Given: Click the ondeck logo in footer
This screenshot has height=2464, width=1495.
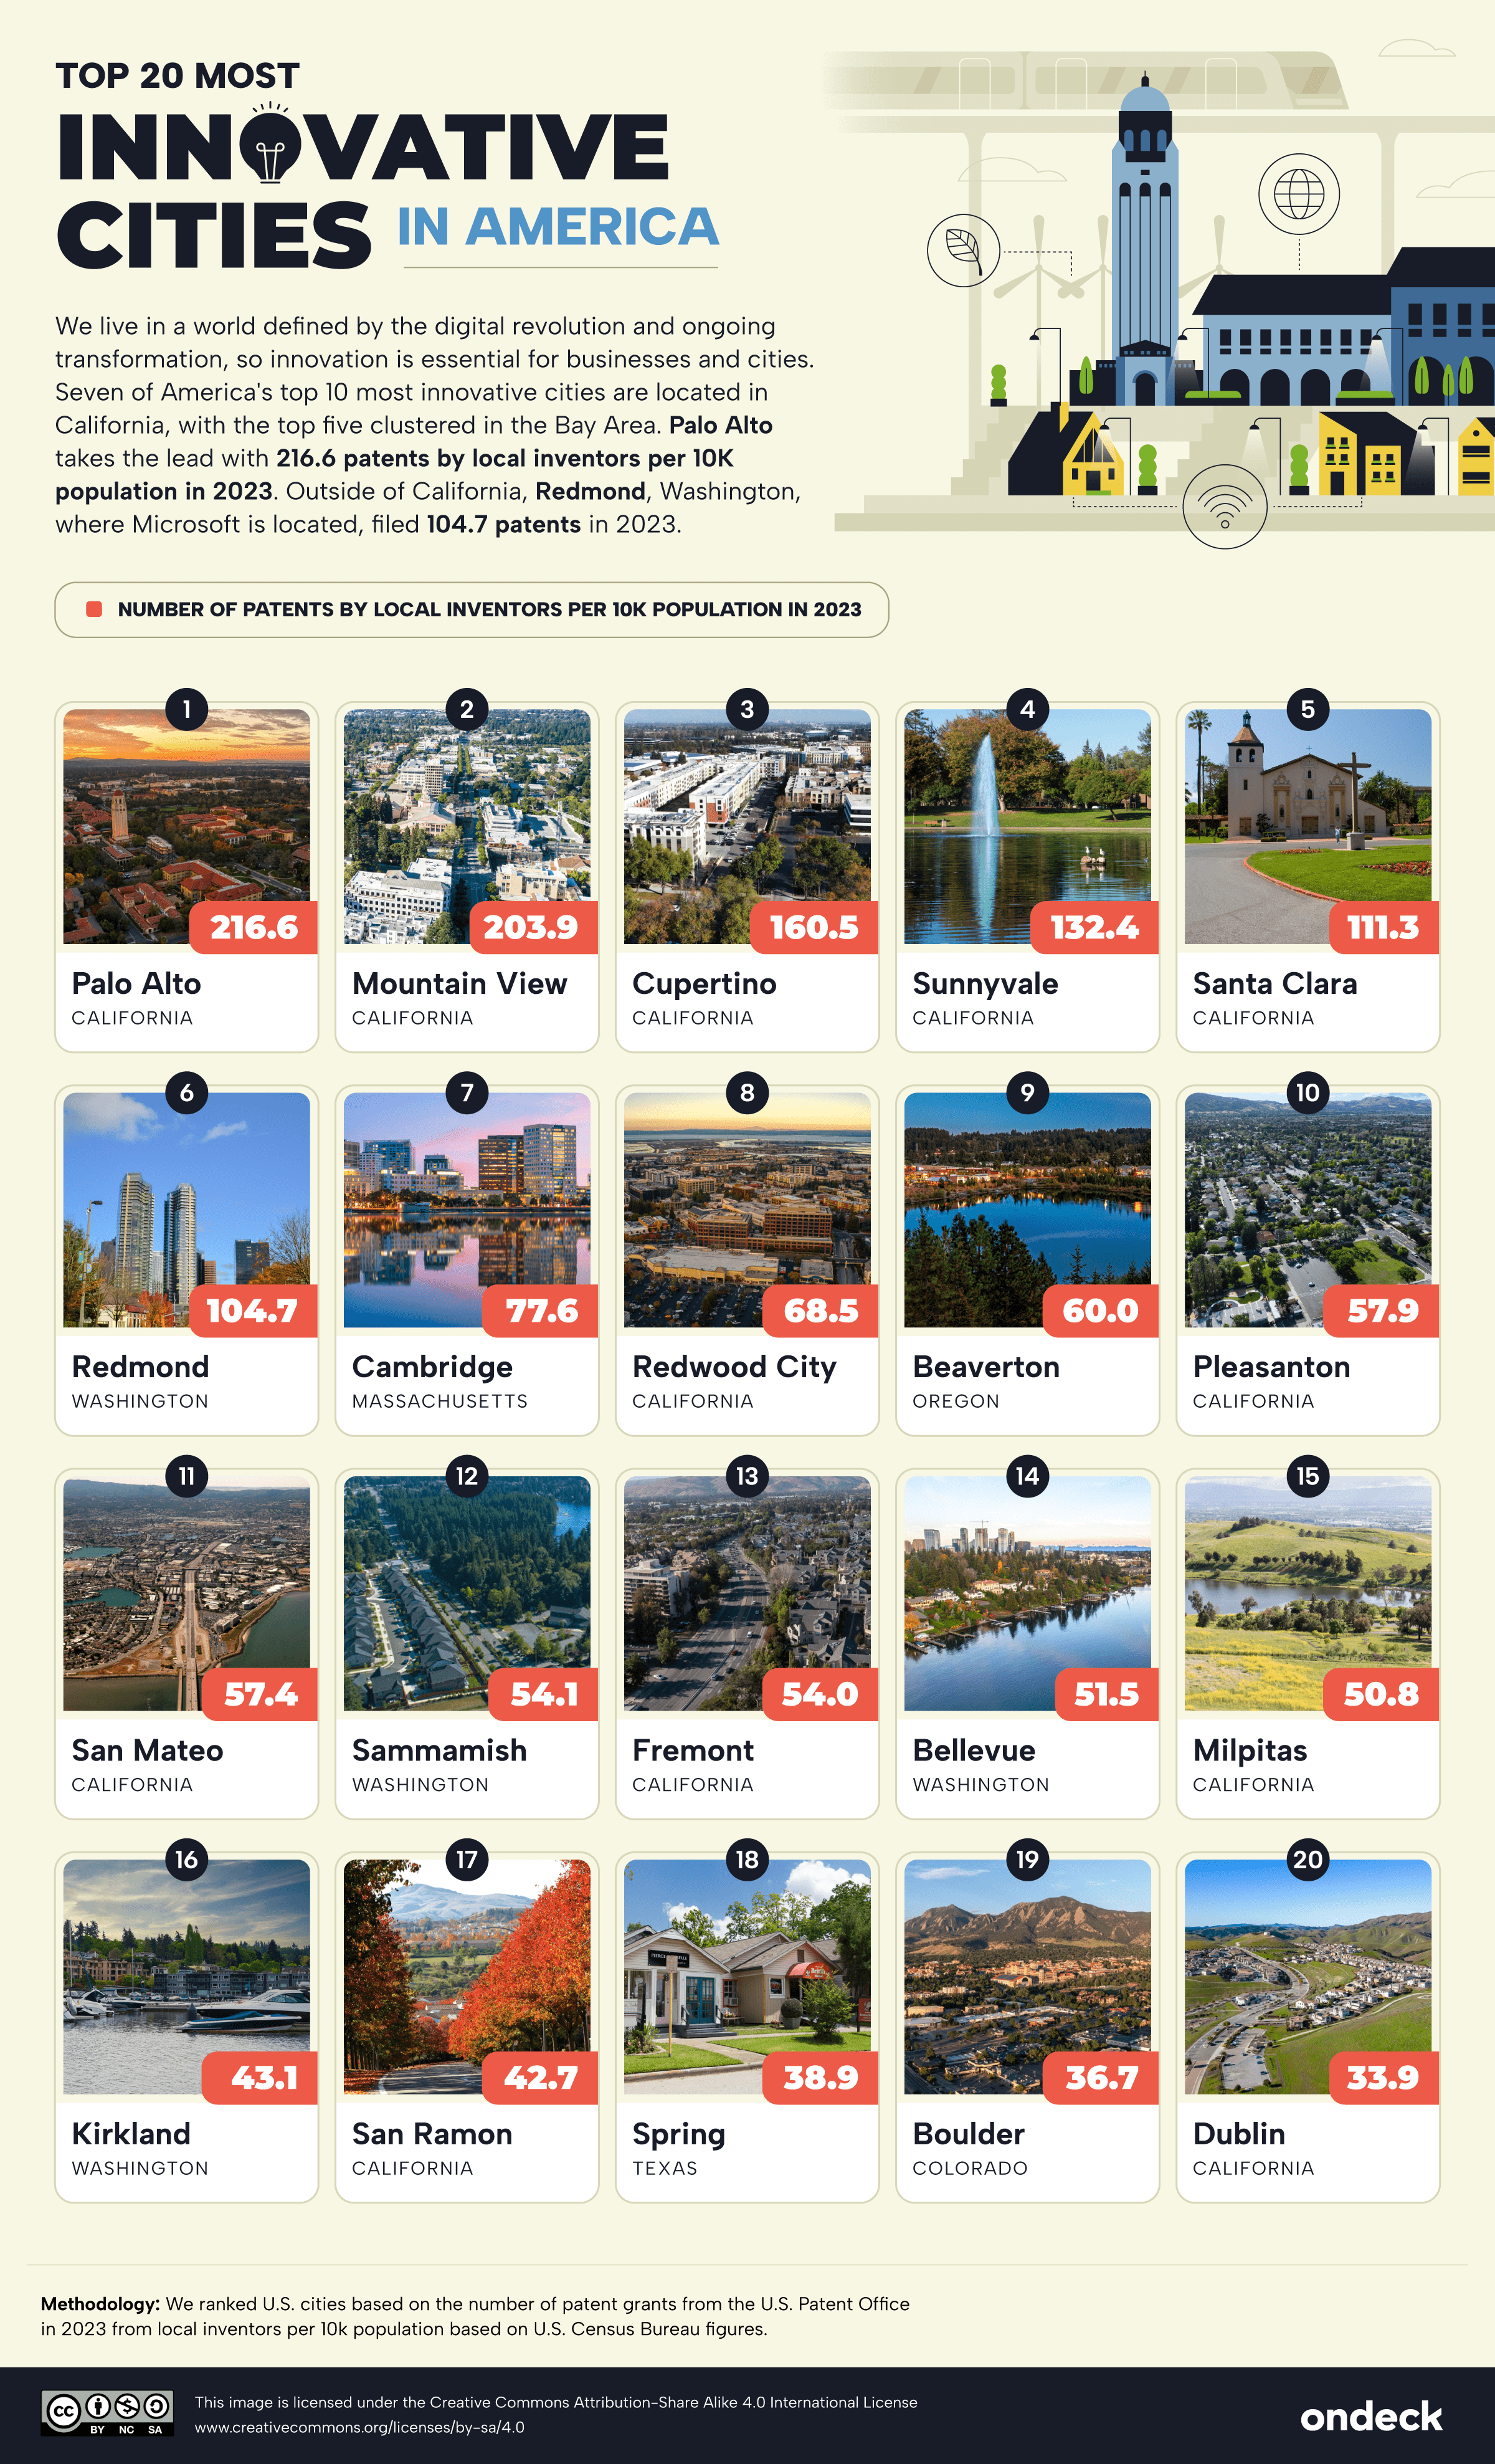Looking at the screenshot, I should [1370, 2416].
